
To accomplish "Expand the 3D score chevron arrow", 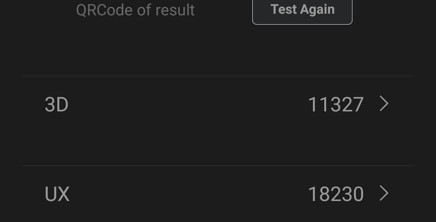I will point(384,104).
